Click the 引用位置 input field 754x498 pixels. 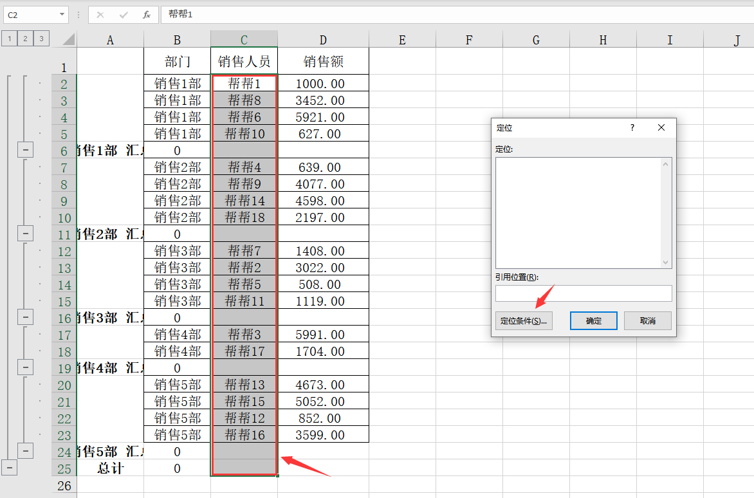click(584, 293)
